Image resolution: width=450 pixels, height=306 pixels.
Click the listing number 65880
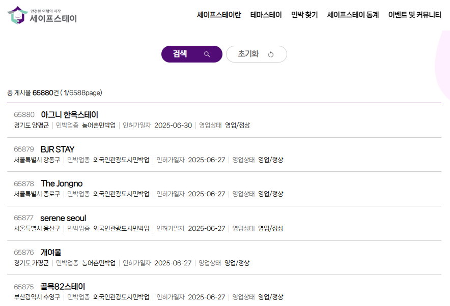[24, 115]
